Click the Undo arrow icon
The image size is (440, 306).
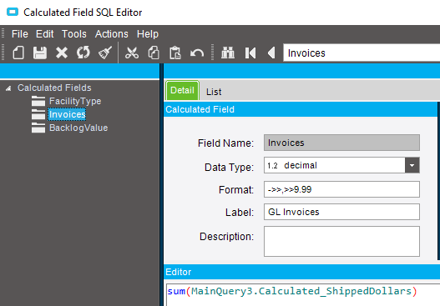click(x=197, y=53)
